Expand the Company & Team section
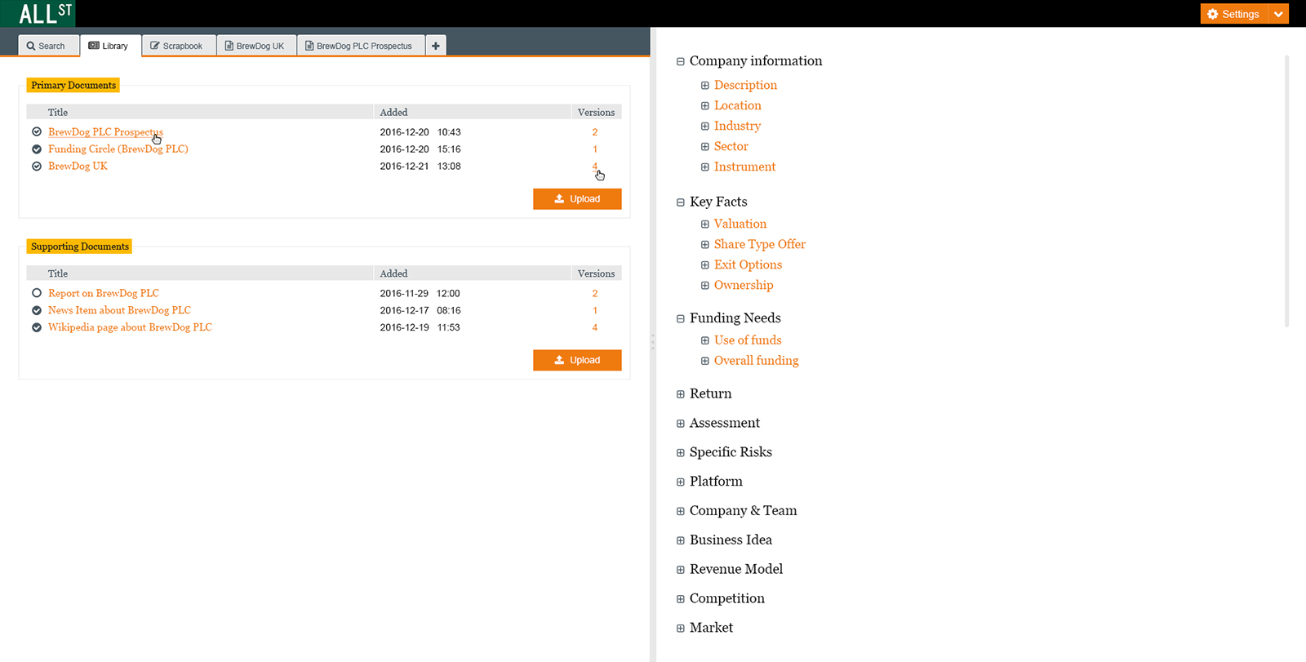 click(x=681, y=511)
